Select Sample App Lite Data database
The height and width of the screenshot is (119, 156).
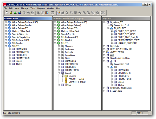pos(120,58)
